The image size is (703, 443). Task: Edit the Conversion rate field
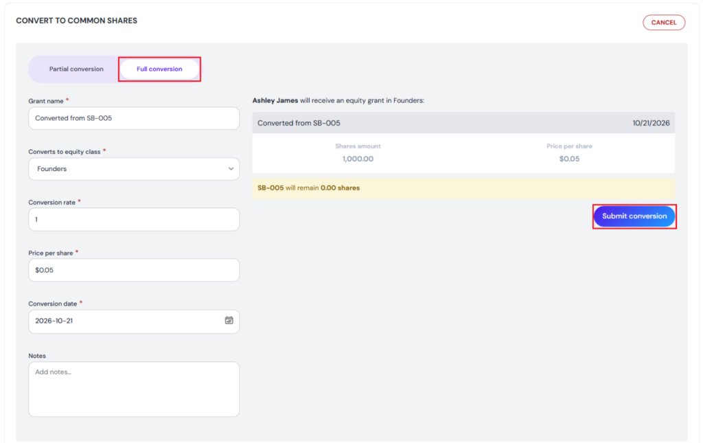coord(134,219)
